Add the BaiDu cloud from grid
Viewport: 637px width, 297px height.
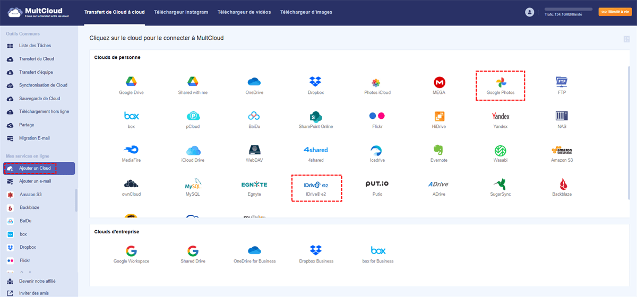click(x=254, y=120)
